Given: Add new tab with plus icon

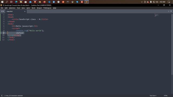Looking at the screenshot, I should click(169, 11).
